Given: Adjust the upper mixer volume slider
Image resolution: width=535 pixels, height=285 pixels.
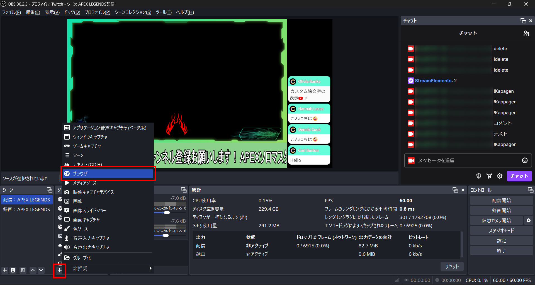Looking at the screenshot, I should coord(167,213).
